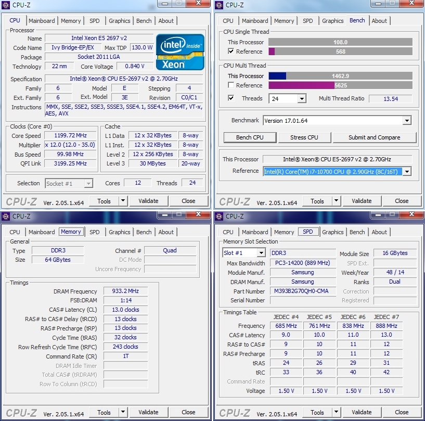Click the CPU-Z title icon of the Memory timings window

tap(5, 216)
